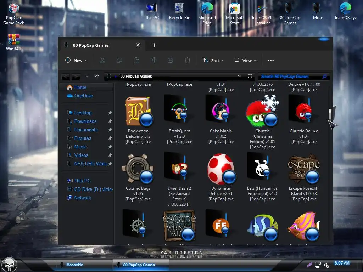Click the Paste clipboard toolbar icon

tap(136, 60)
